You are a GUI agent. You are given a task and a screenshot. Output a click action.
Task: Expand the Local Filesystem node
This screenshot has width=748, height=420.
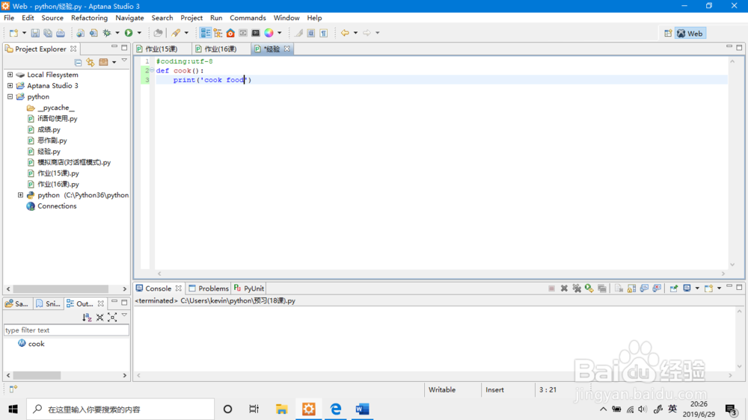coord(10,75)
